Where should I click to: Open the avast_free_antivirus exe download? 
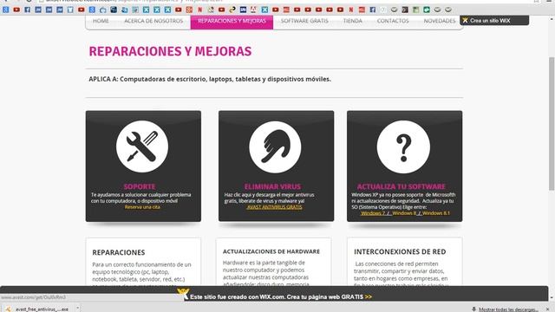pos(42,309)
